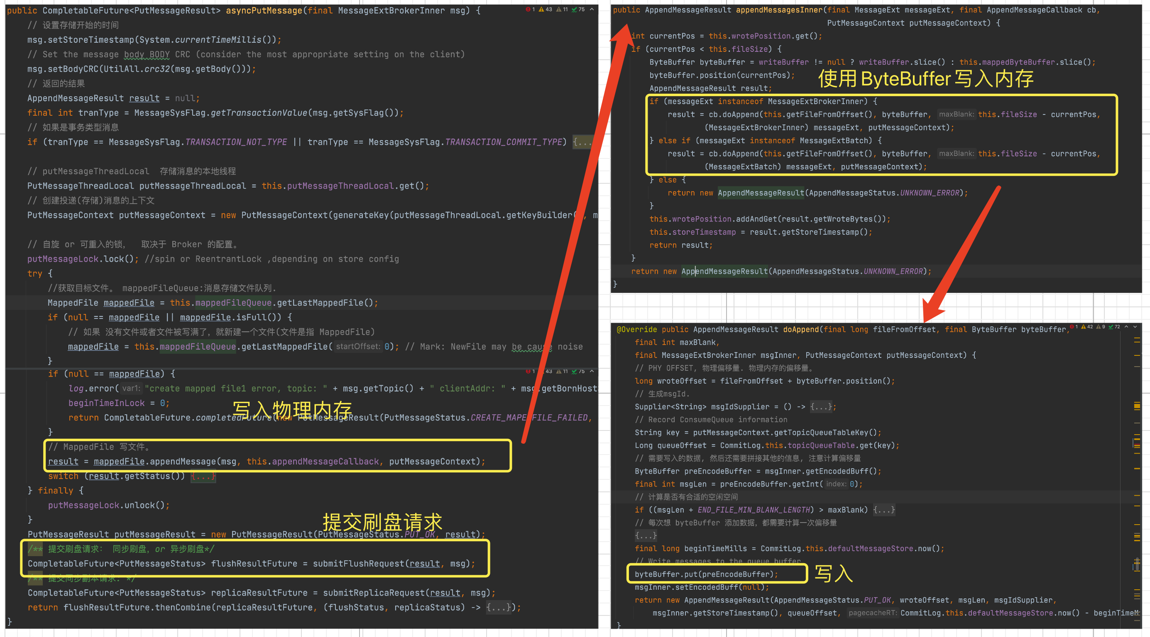
Task: Click weak warning icon showing 11 beside asyncPutMessage signature
Action: 562,10
